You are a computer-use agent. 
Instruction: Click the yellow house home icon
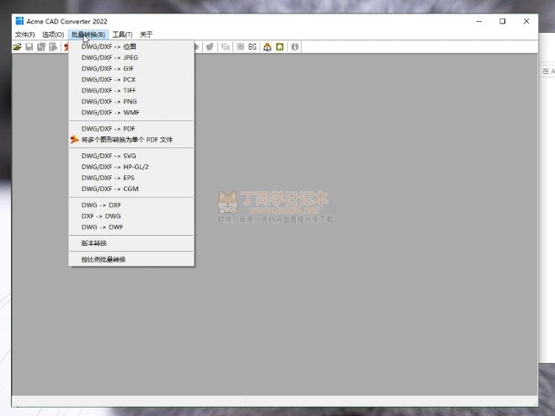pyautogui.click(x=280, y=46)
